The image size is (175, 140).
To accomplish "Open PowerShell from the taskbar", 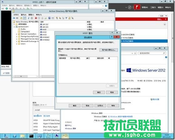I will pos(15,136).
